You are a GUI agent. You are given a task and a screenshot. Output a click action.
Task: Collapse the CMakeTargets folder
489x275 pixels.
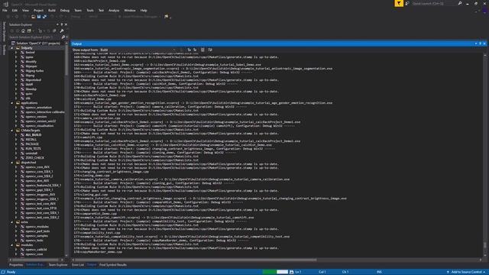pos(12,131)
